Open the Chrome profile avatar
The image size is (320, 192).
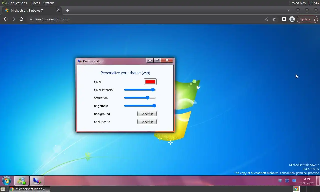click(x=292, y=19)
